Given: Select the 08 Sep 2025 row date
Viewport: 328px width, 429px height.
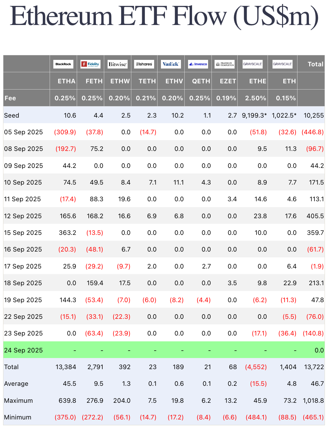Looking at the screenshot, I should pyautogui.click(x=23, y=149).
